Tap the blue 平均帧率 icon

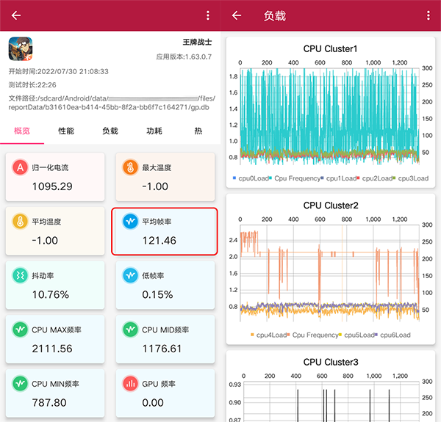(x=130, y=221)
